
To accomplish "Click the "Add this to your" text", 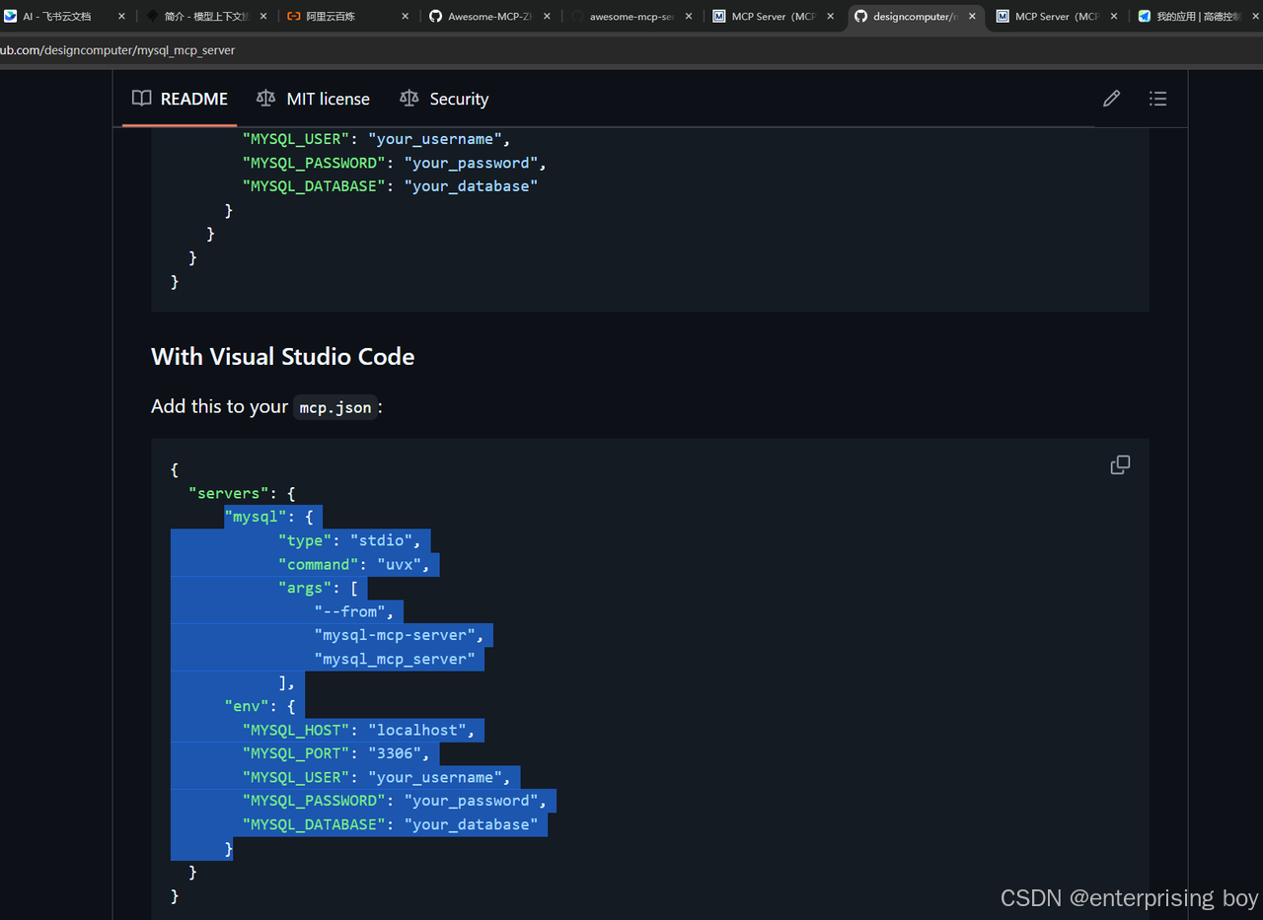I will click(219, 406).
